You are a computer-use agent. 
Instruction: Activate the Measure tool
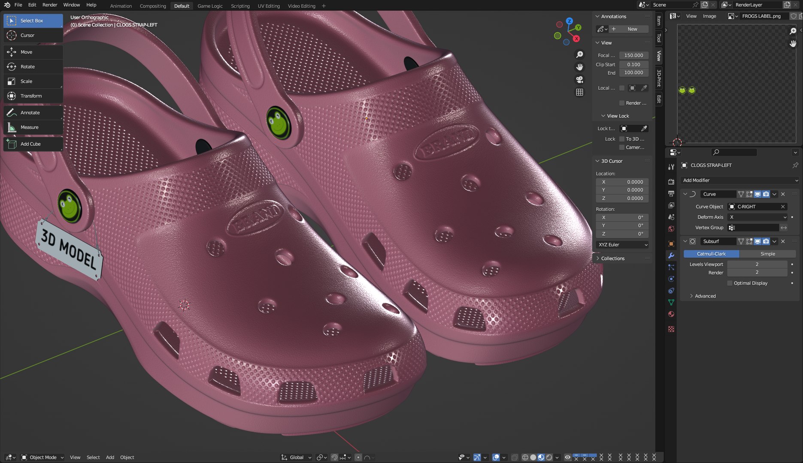[x=33, y=127]
